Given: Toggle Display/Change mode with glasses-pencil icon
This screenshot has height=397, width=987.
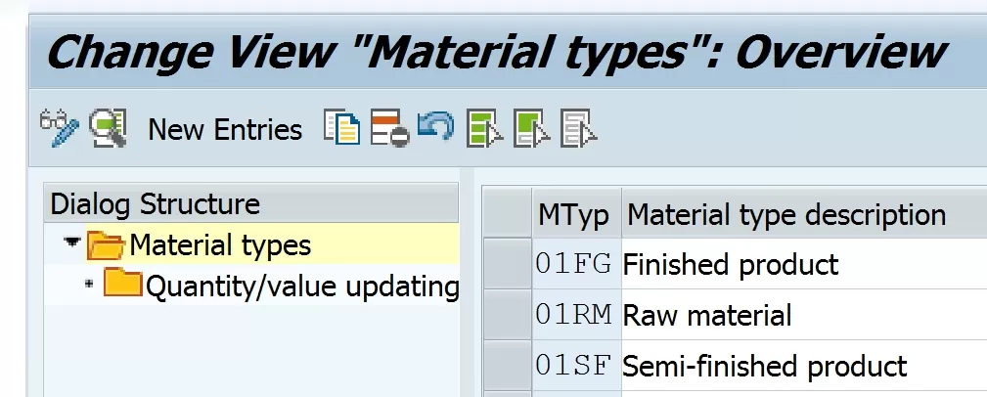Looking at the screenshot, I should [60, 128].
